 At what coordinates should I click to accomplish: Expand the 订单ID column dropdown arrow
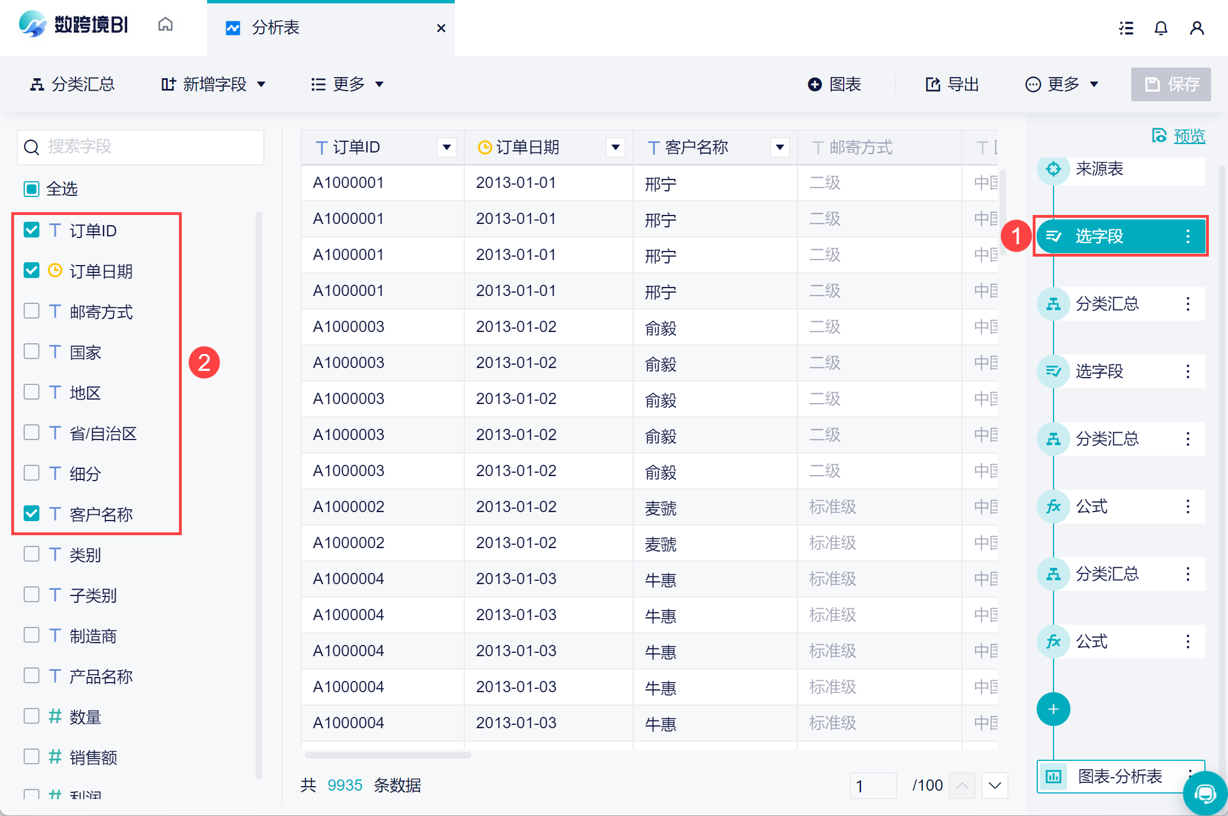[446, 147]
